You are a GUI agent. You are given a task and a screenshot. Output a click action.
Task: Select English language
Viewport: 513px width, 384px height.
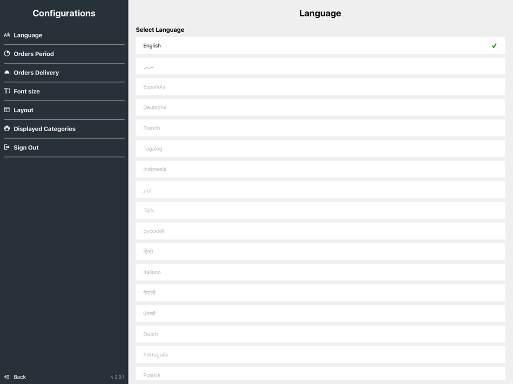pos(320,45)
